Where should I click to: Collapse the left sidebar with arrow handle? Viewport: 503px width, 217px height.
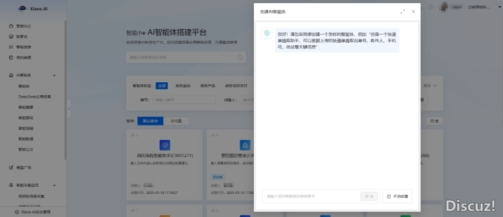[x=69, y=109]
